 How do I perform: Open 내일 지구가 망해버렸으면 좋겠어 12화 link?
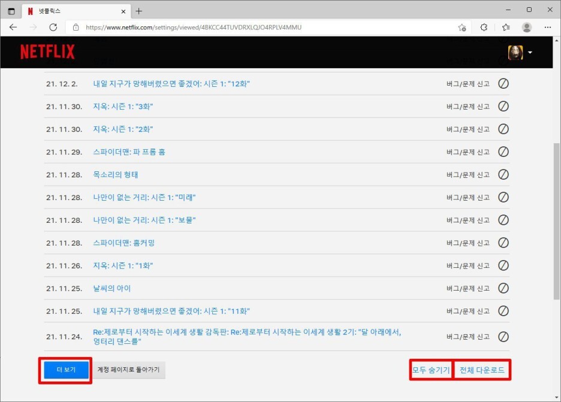171,84
